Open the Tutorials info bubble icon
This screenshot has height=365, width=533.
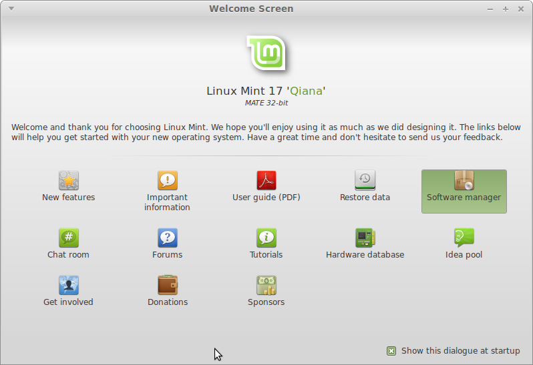[266, 238]
